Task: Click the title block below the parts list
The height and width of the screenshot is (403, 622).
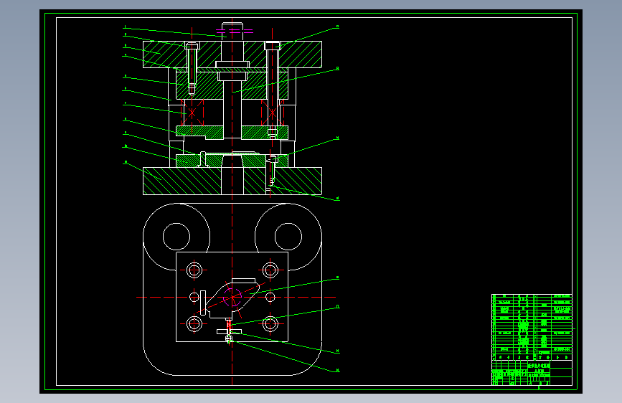Action: 532,372
